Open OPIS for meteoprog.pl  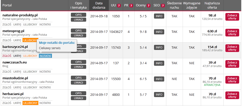point(79,31)
